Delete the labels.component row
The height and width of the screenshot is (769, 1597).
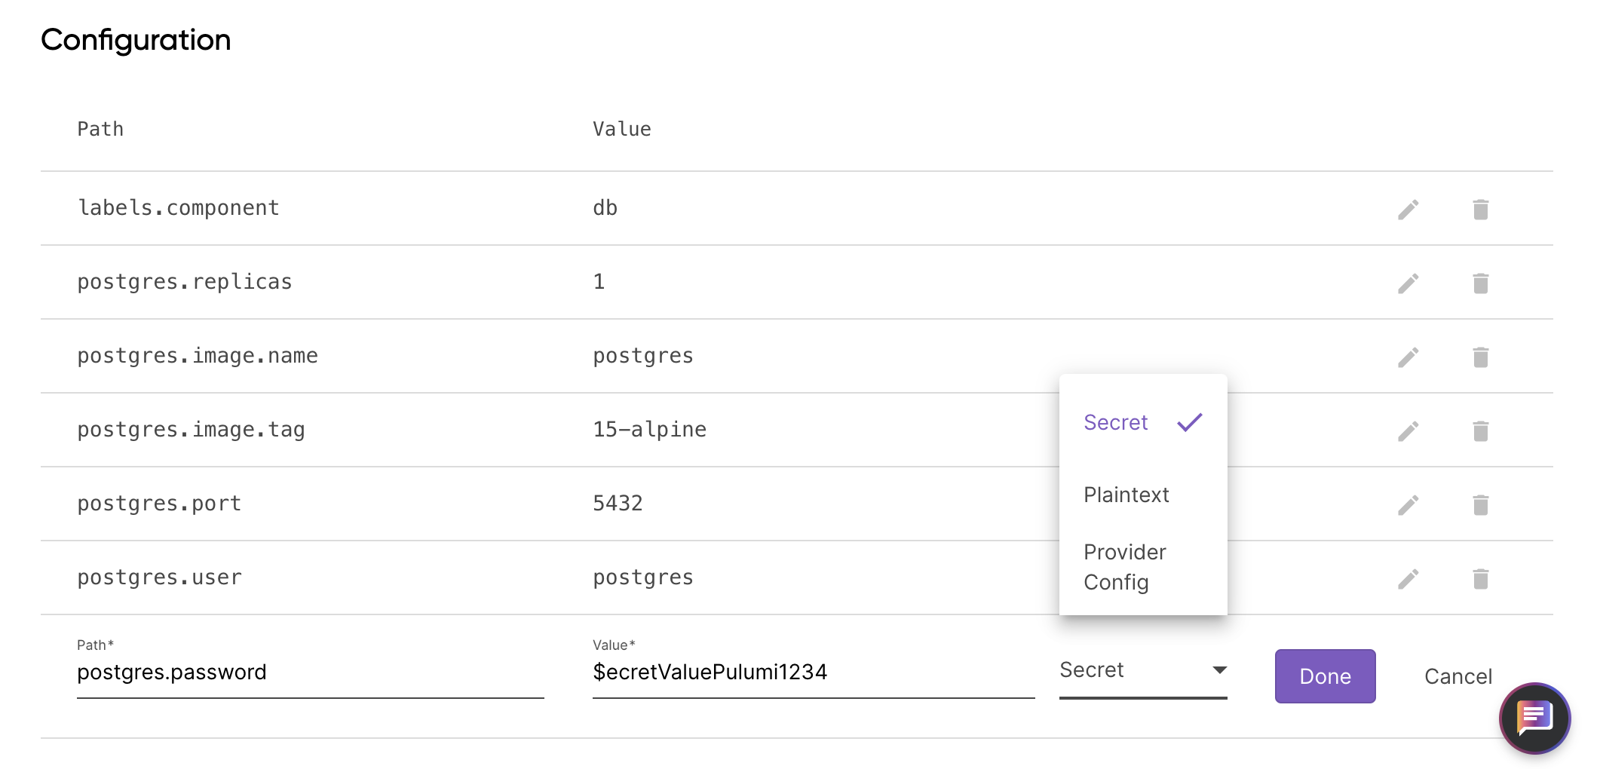pyautogui.click(x=1480, y=210)
